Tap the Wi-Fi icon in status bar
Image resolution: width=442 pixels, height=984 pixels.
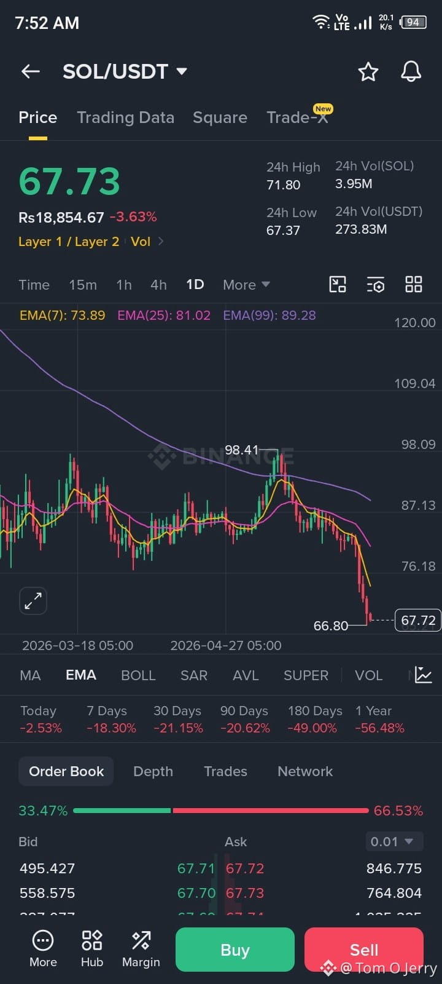pyautogui.click(x=320, y=22)
